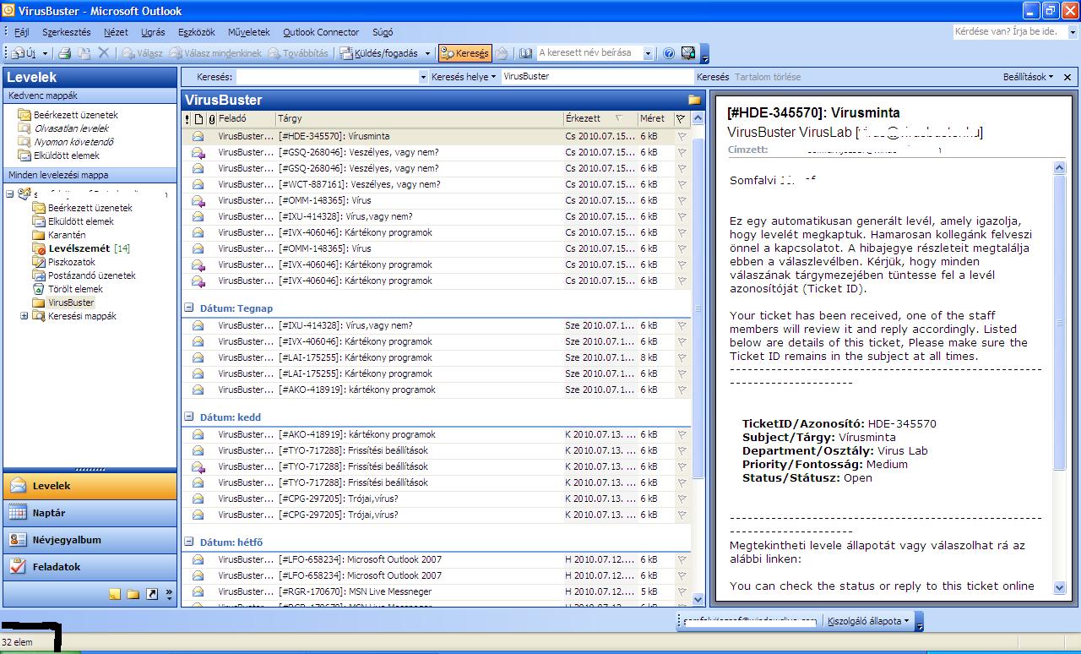Close the search bar with the X
This screenshot has height=654, width=1081.
click(x=1067, y=77)
